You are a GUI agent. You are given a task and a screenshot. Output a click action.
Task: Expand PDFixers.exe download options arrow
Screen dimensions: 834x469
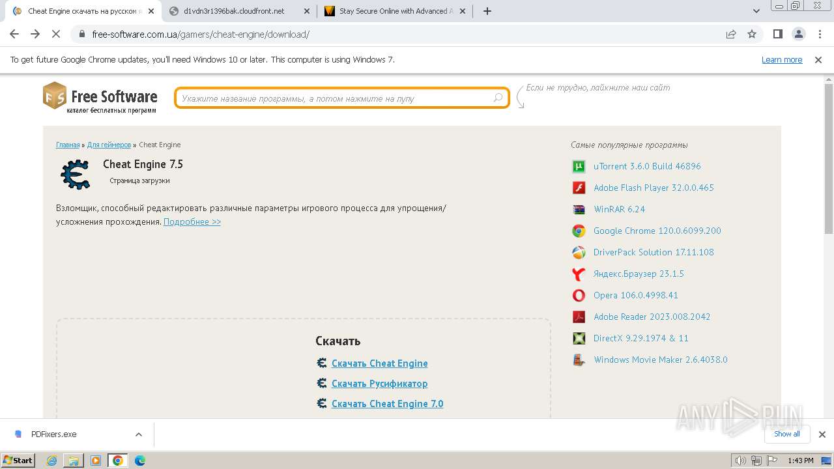(x=139, y=434)
